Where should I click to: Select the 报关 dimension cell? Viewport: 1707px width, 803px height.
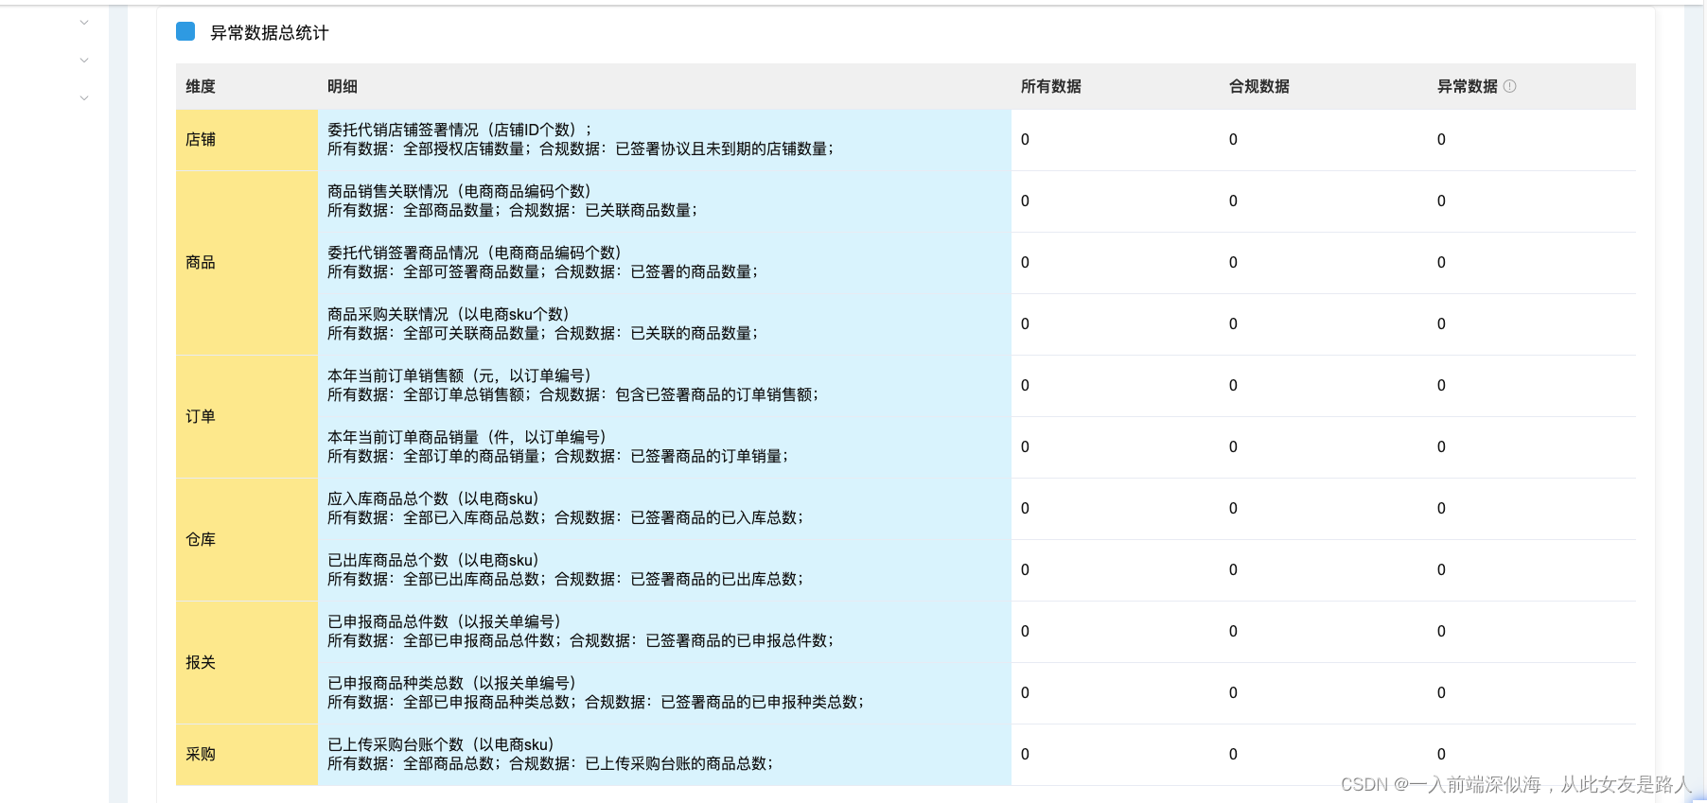[x=247, y=662]
